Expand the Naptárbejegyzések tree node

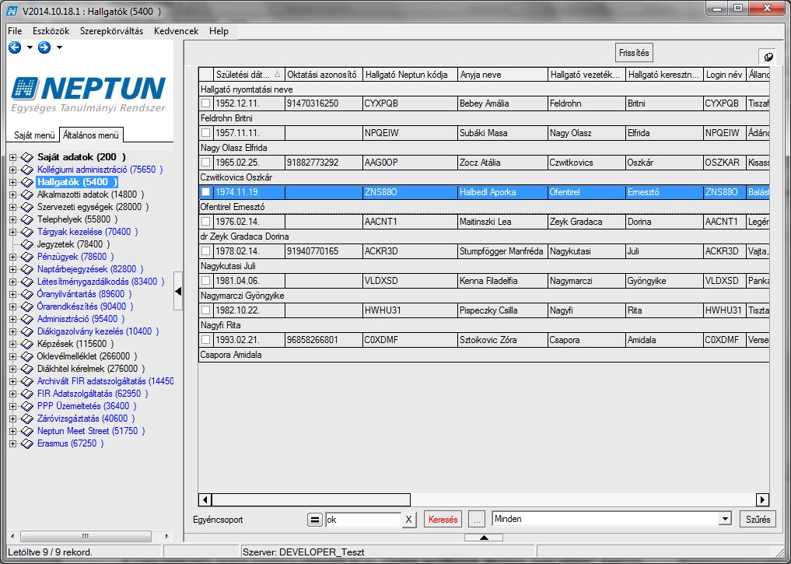13,269
